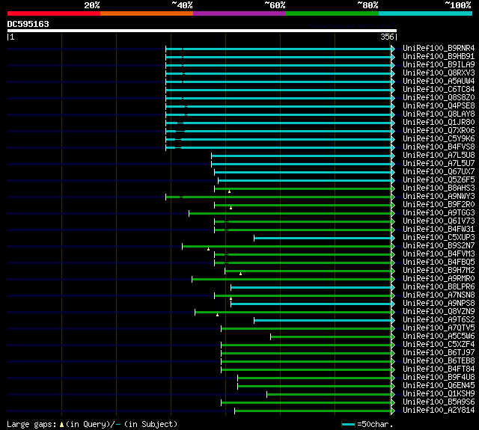The height and width of the screenshot is (430, 479).
Task: Click the UniRef100_C5XUP3 label
Action: (x=439, y=238)
